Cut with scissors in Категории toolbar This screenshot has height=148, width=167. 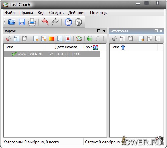coord(114,39)
